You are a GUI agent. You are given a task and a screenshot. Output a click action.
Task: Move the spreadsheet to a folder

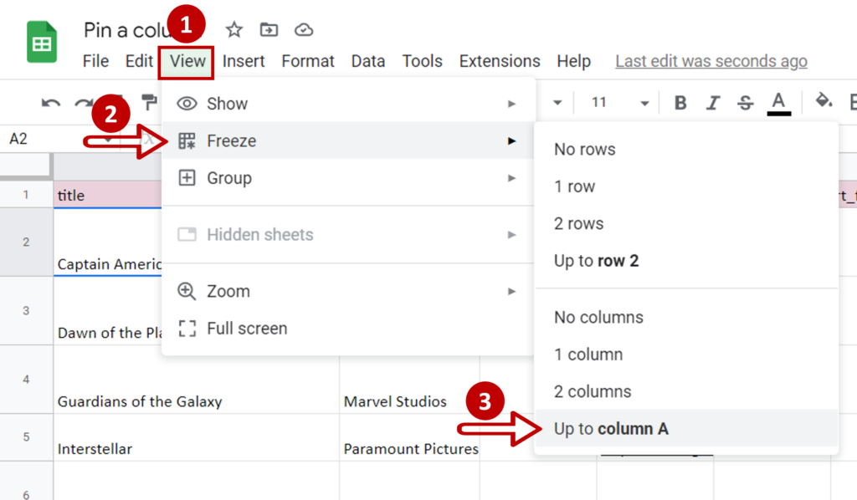(268, 30)
